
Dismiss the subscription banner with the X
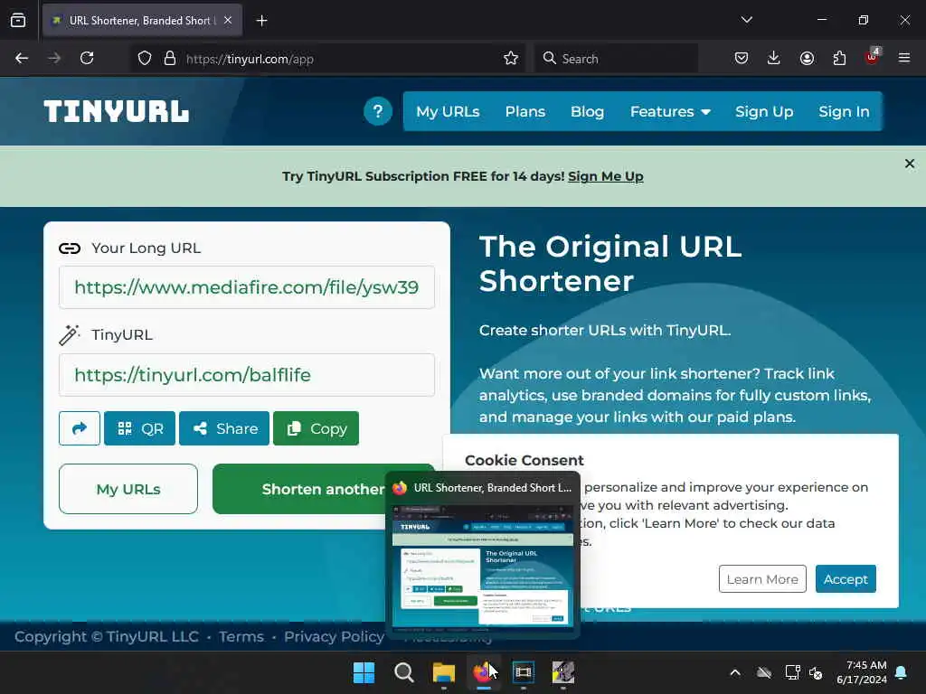(x=910, y=164)
